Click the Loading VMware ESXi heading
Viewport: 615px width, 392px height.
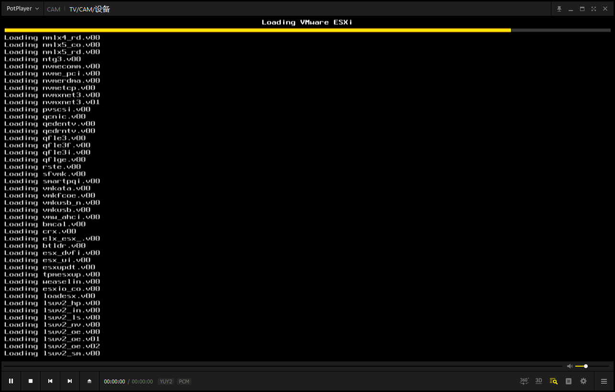(x=307, y=22)
